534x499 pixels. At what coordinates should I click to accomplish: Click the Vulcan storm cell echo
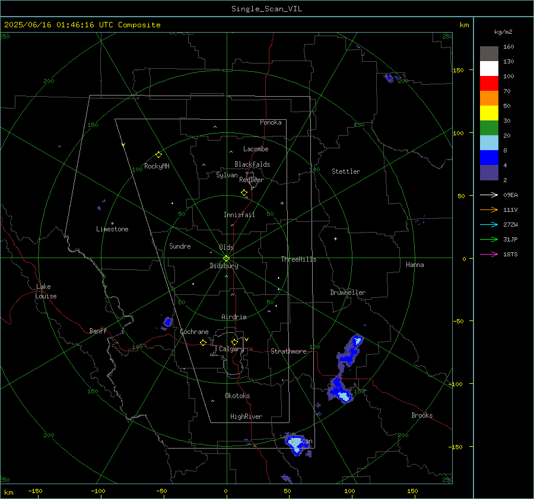(297, 444)
